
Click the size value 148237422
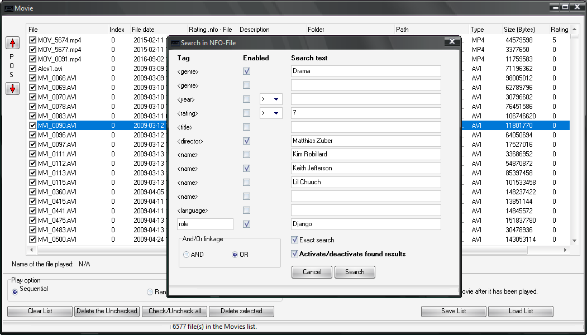[x=521, y=192]
